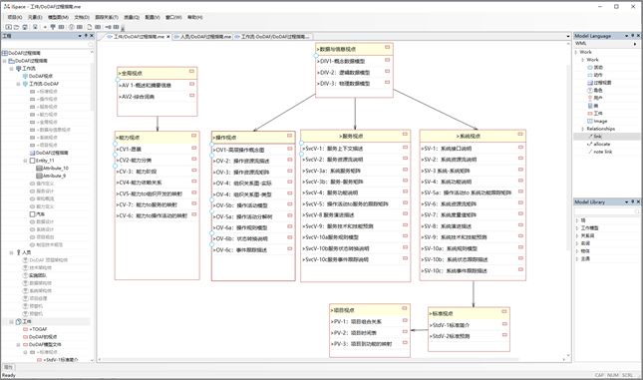Screen dimensions: 643x380
Task: Open the toolbar overflow arrow
Action: [x=123, y=29]
